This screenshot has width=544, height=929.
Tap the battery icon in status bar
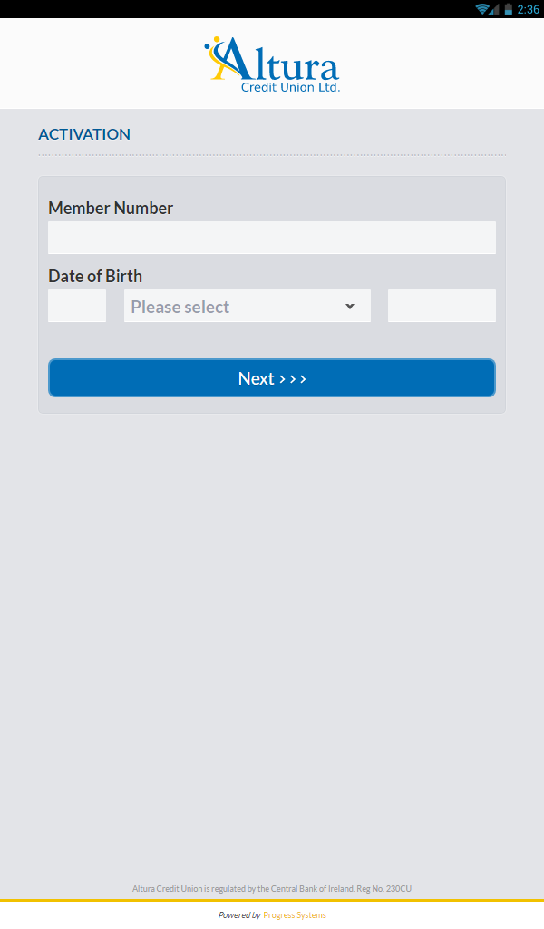(509, 9)
